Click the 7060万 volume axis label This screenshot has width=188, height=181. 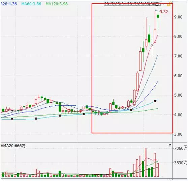181,148
